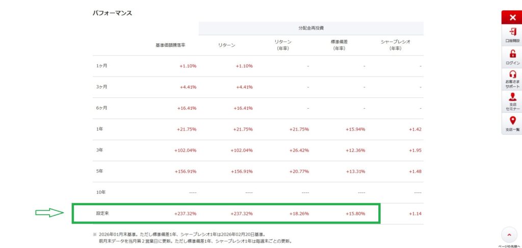This screenshot has width=522, height=248.
Task: Click the 設定来 Sharpe ratio +1.14
Action: tap(415, 213)
